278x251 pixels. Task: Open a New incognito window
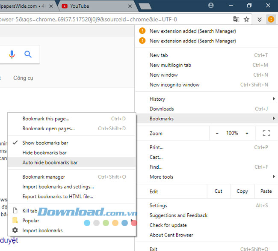coord(207,85)
